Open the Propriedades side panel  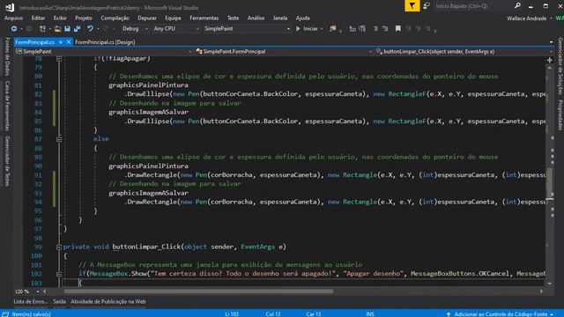point(560,115)
